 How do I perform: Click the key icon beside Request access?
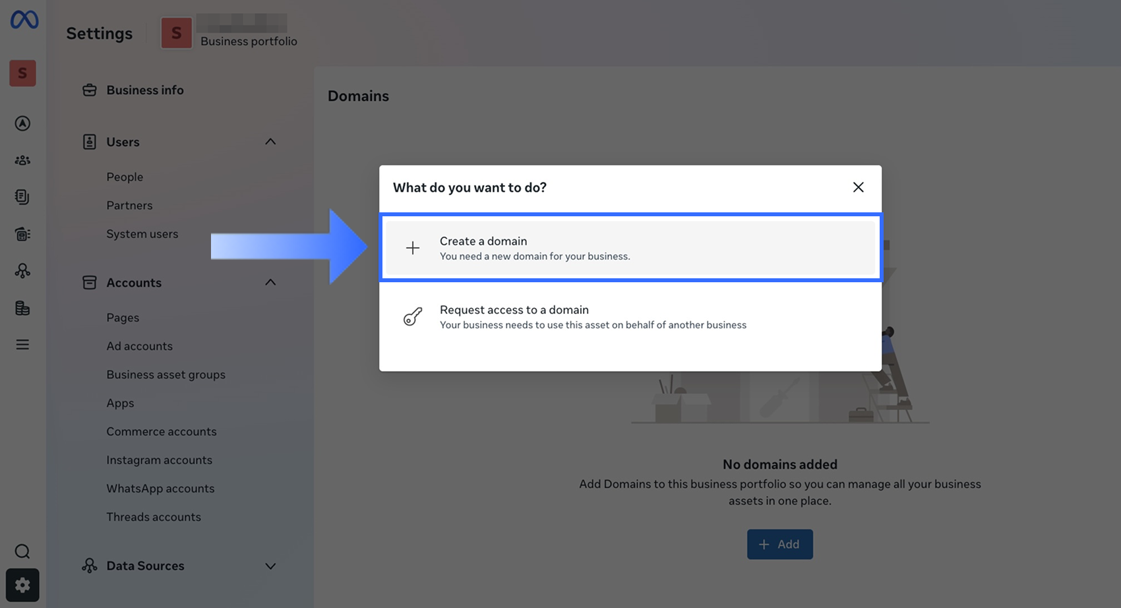coord(413,317)
